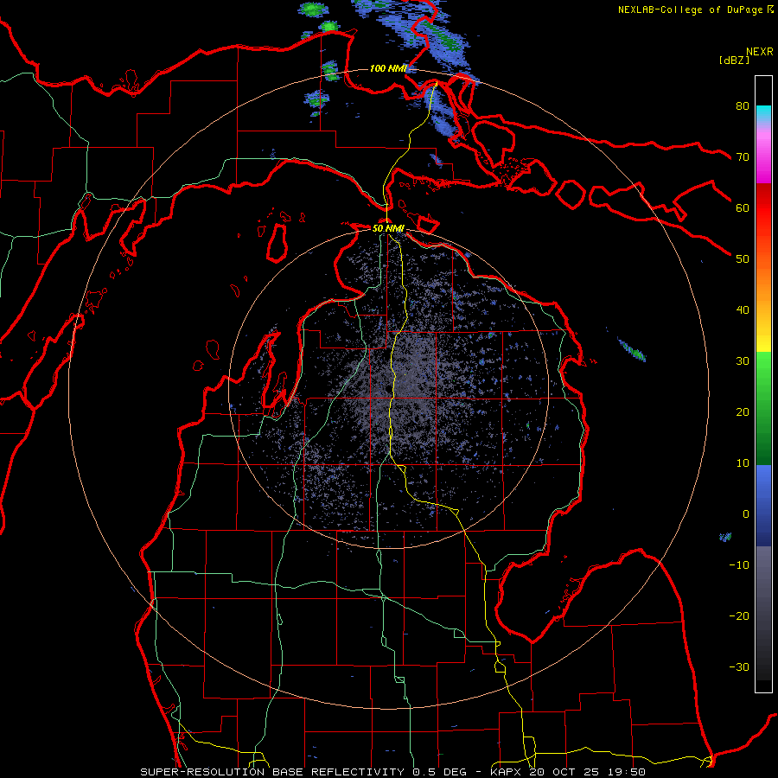
Task: Click the 30 dBZ scale value
Action: tap(743, 361)
